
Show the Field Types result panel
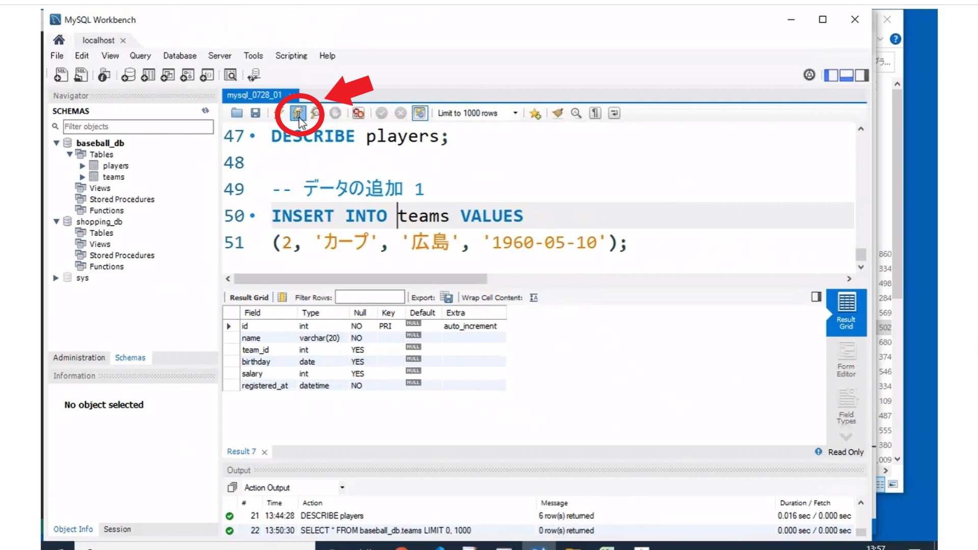coord(846,407)
